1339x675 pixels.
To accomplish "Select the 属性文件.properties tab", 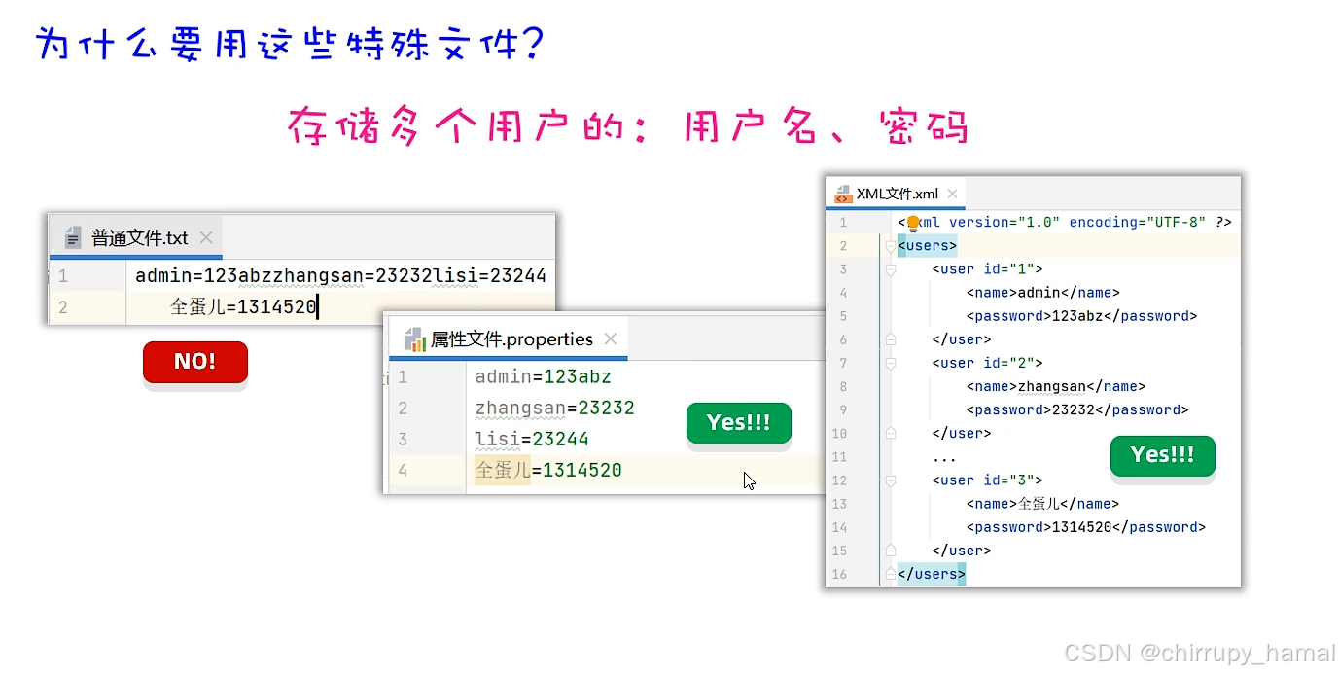I will (509, 339).
